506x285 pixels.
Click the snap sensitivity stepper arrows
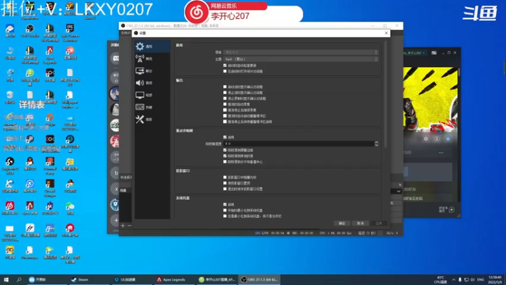[x=376, y=144]
